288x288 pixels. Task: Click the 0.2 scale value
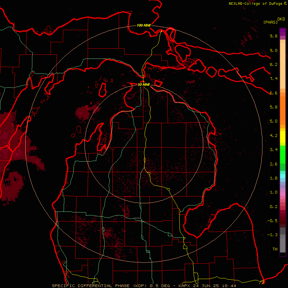click(274, 207)
